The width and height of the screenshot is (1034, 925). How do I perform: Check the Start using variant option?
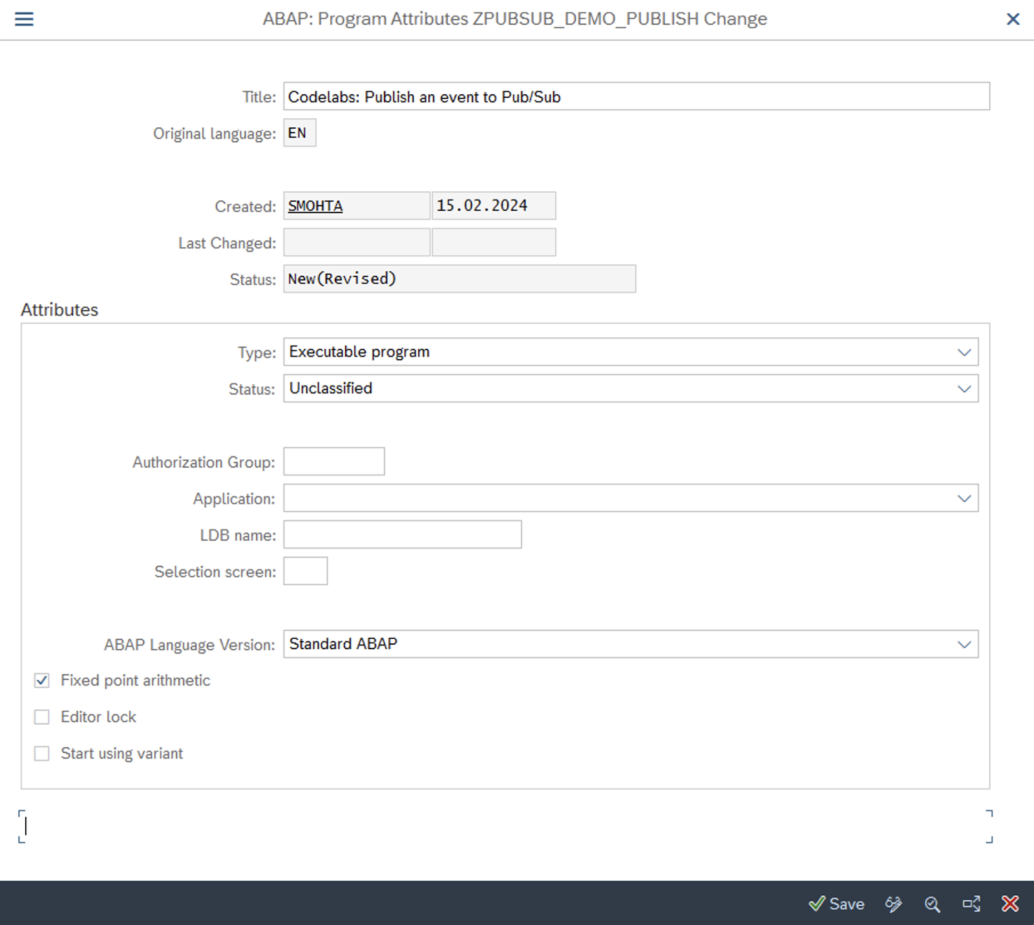(x=42, y=753)
